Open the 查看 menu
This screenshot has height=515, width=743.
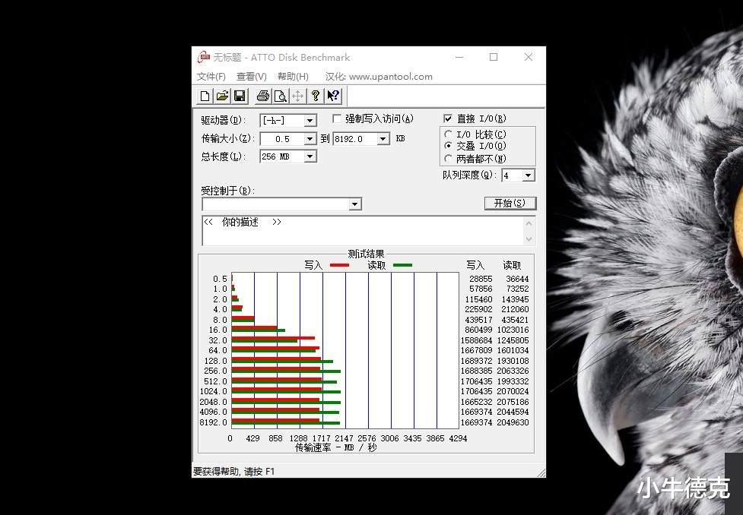click(x=251, y=76)
